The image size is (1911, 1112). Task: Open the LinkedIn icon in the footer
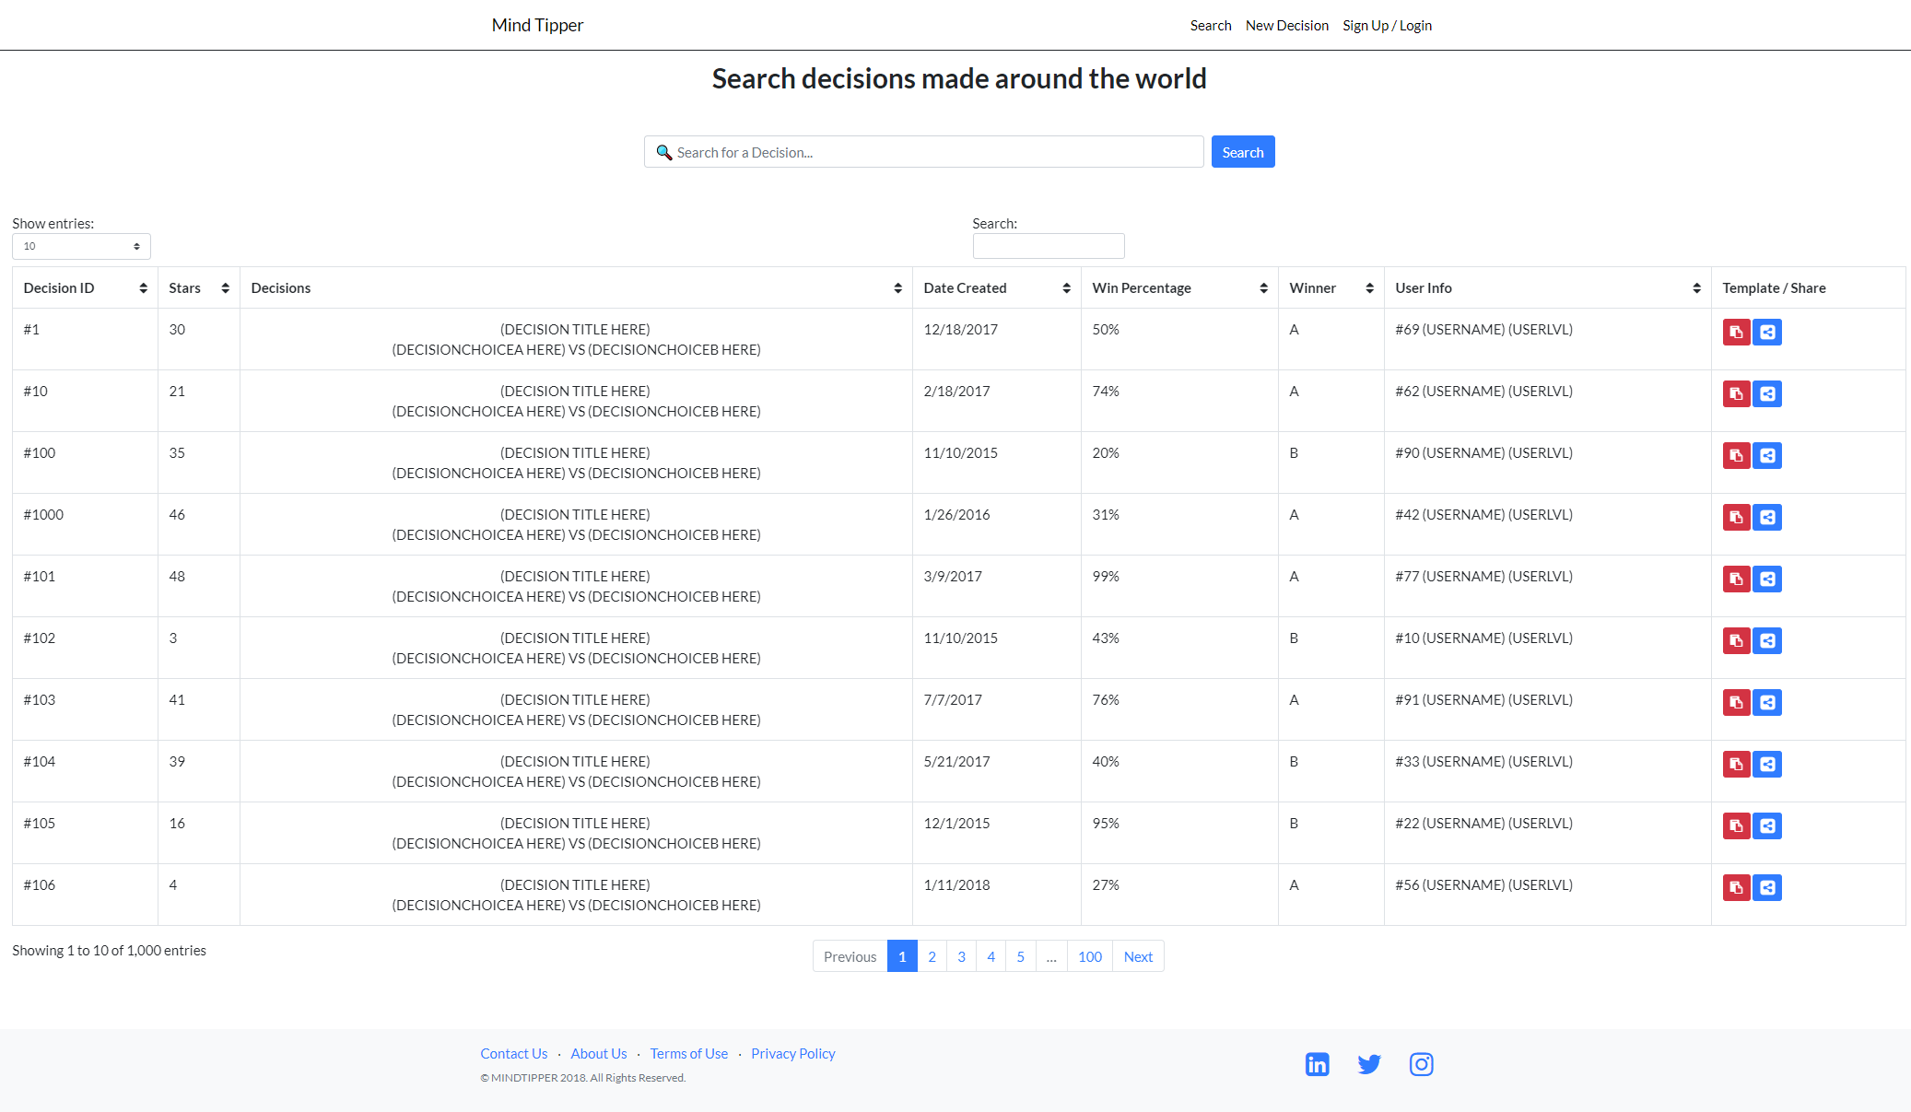point(1317,1064)
